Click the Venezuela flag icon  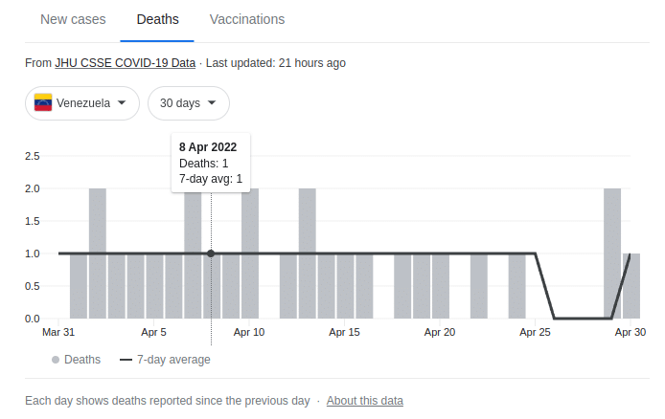click(43, 102)
